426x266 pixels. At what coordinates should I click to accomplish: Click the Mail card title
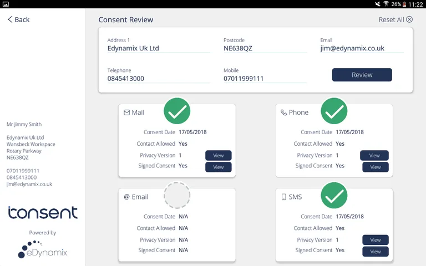(x=138, y=112)
